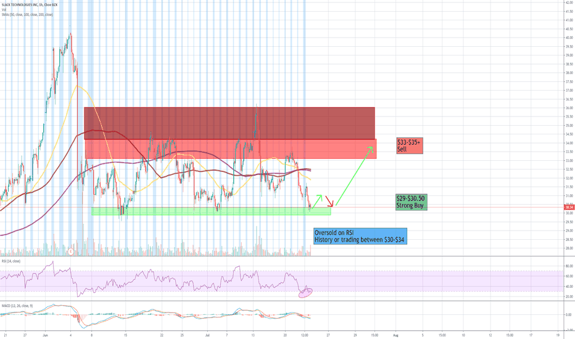Select the 'Oversold on RSI' blue note
Viewport: 575px width, 339px height.
pyautogui.click(x=360, y=236)
